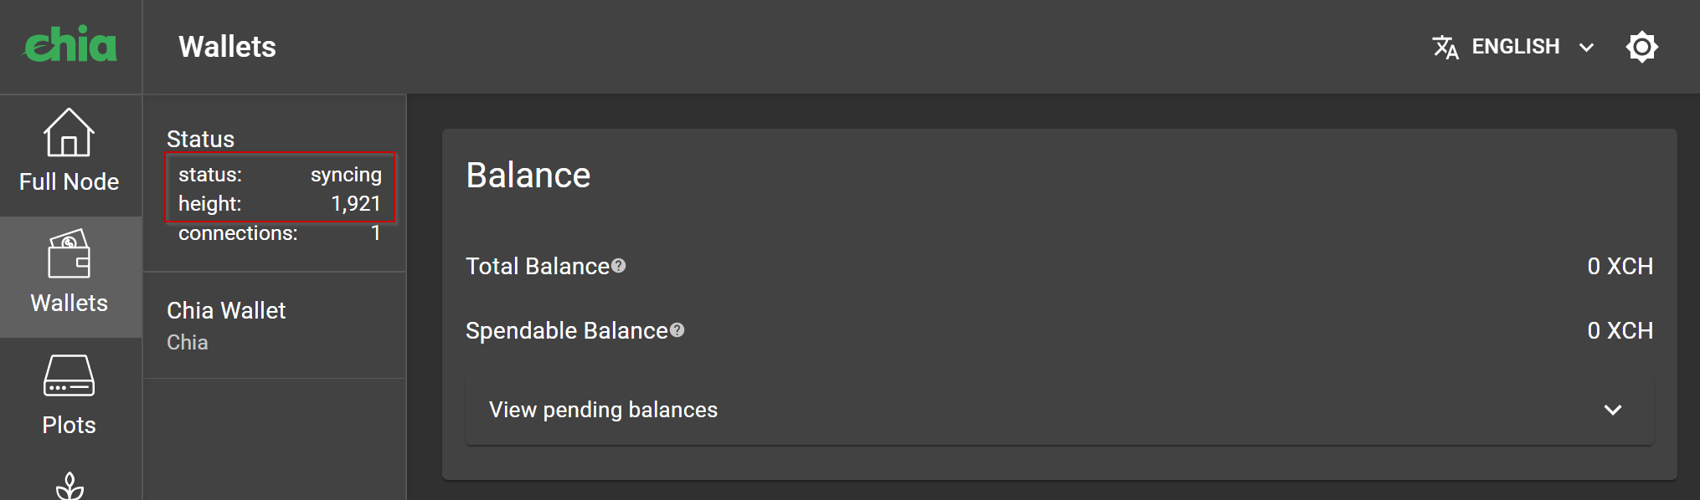Screen dimensions: 1700x500
Task: Expand the View pending balances section
Action: click(603, 410)
